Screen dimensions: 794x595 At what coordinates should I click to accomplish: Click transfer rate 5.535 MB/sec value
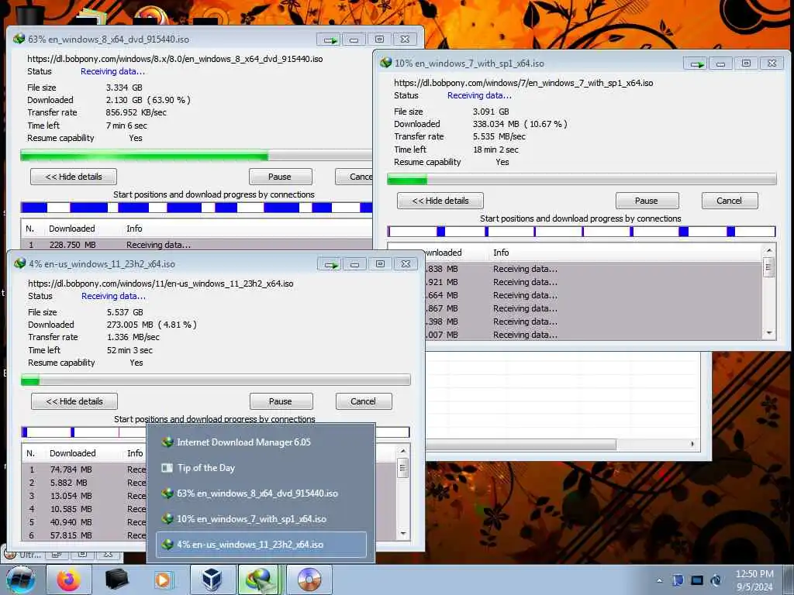499,136
